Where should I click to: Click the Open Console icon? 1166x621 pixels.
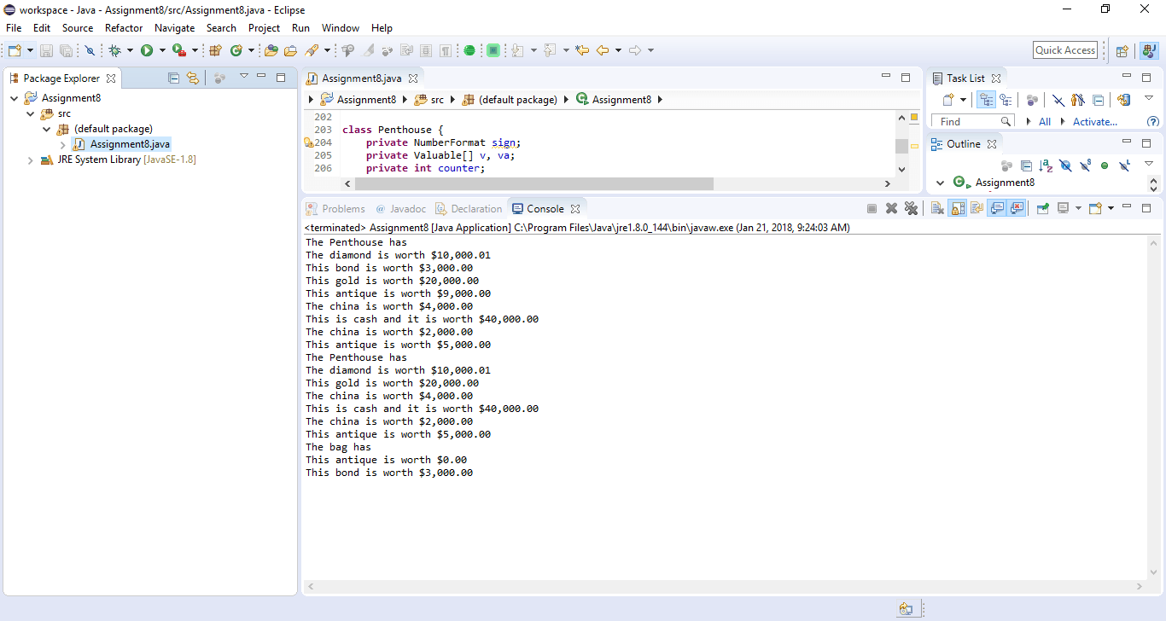click(1097, 208)
